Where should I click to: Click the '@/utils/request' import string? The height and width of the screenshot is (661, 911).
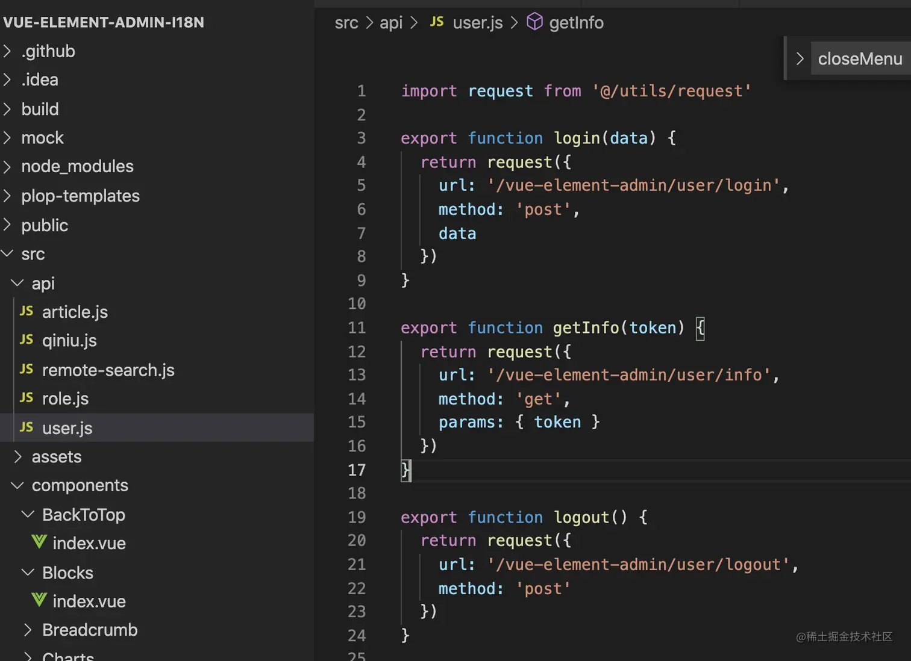pos(671,91)
